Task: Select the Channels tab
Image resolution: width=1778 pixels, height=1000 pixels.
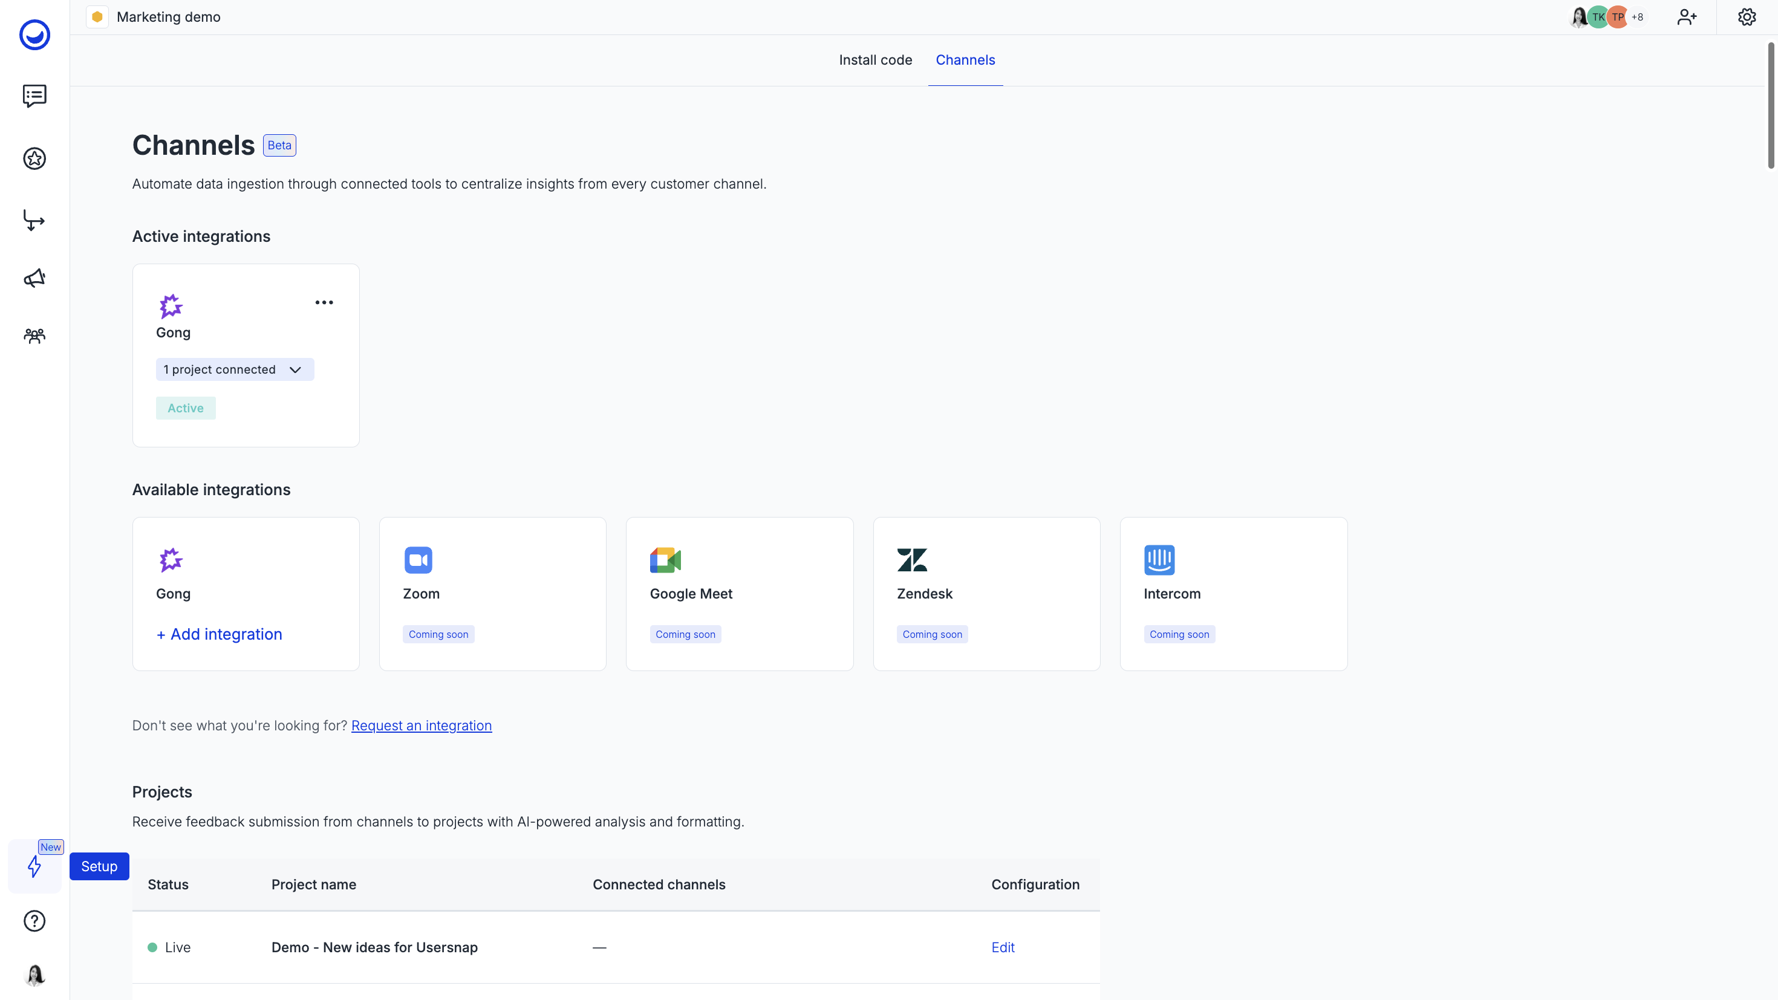Action: [x=965, y=60]
